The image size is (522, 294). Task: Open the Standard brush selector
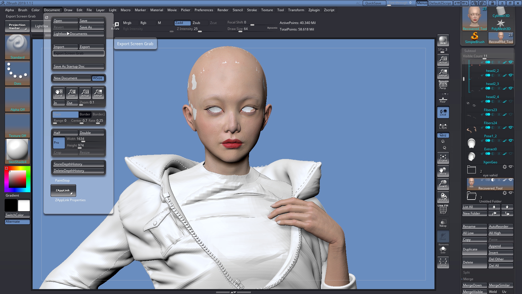pos(17,47)
